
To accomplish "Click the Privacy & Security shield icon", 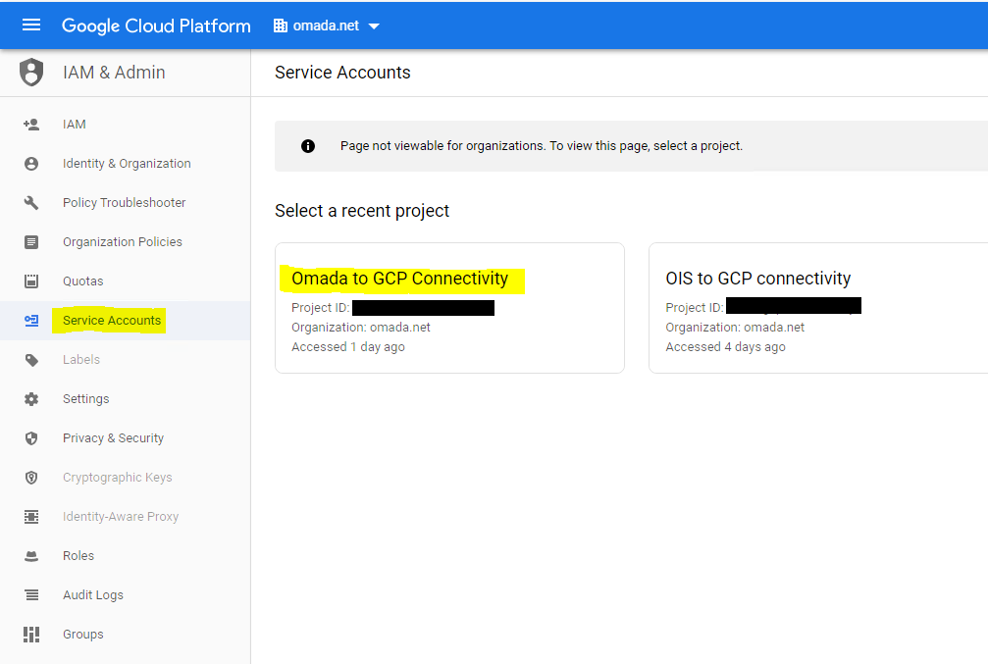I will pos(30,438).
